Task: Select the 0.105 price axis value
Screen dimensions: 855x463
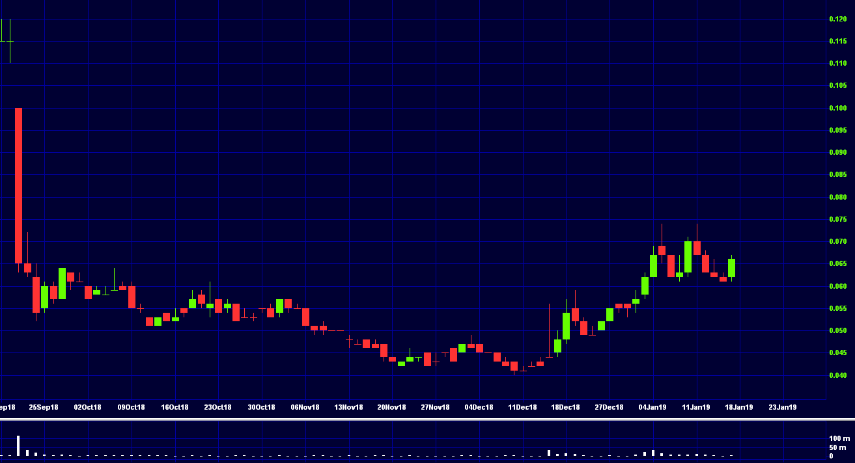Action: (x=837, y=85)
